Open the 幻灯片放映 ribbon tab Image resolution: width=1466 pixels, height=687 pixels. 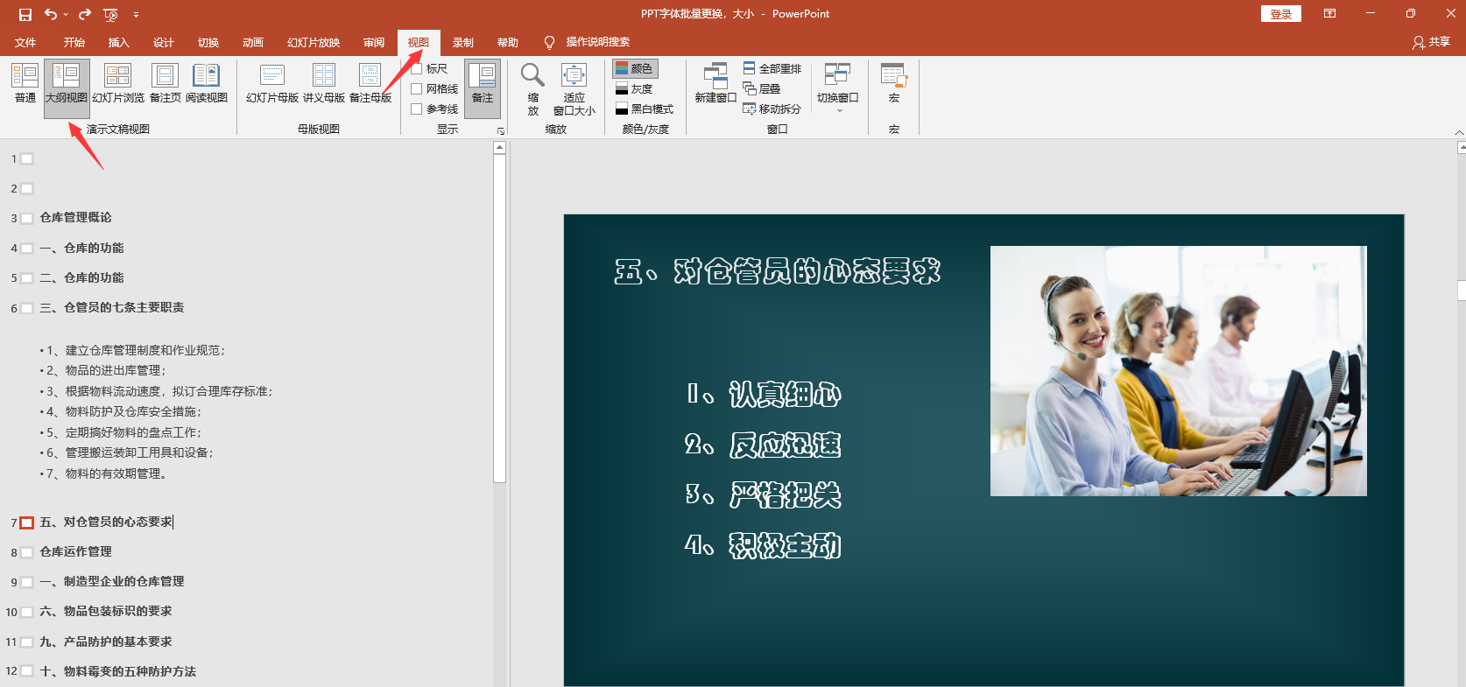coord(314,42)
